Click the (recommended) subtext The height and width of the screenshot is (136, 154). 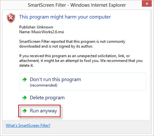point(44,85)
